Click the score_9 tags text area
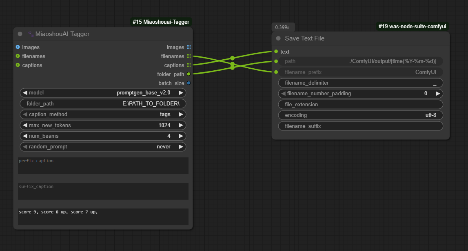 (103, 217)
